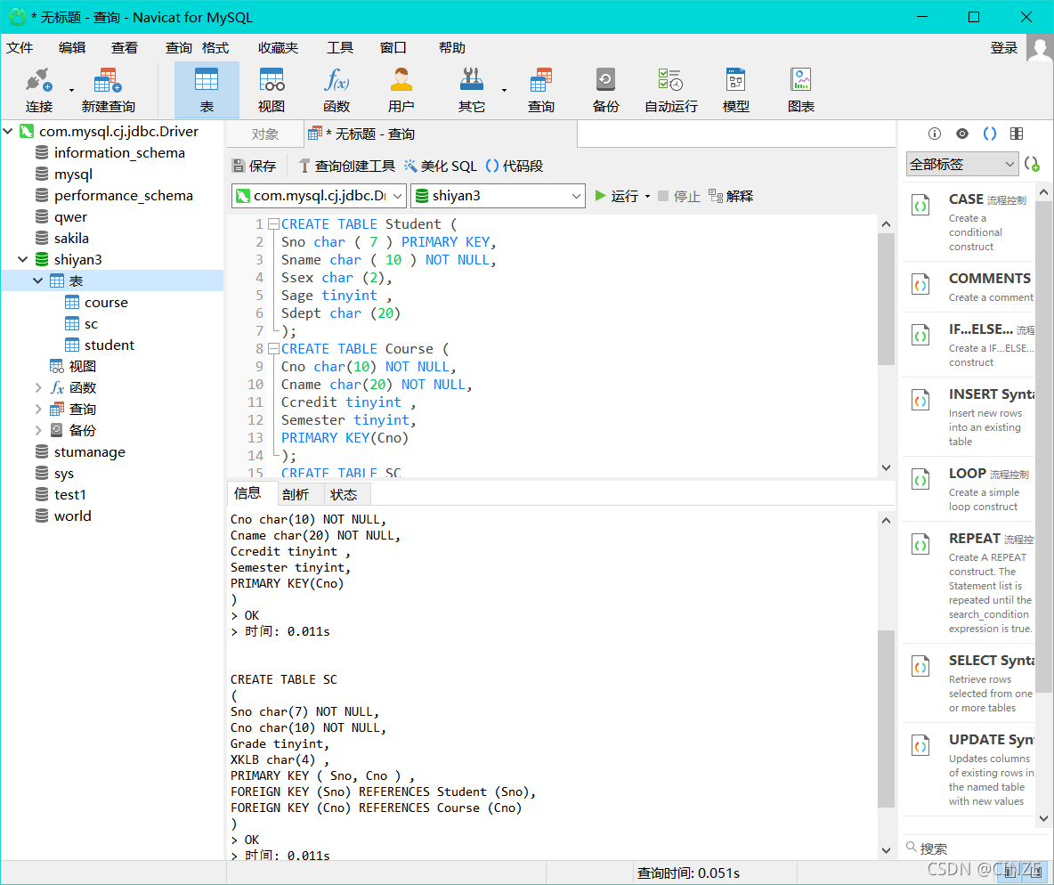This screenshot has height=885, width=1054.
Task: Switch to the 对象 tab
Action: click(x=265, y=134)
